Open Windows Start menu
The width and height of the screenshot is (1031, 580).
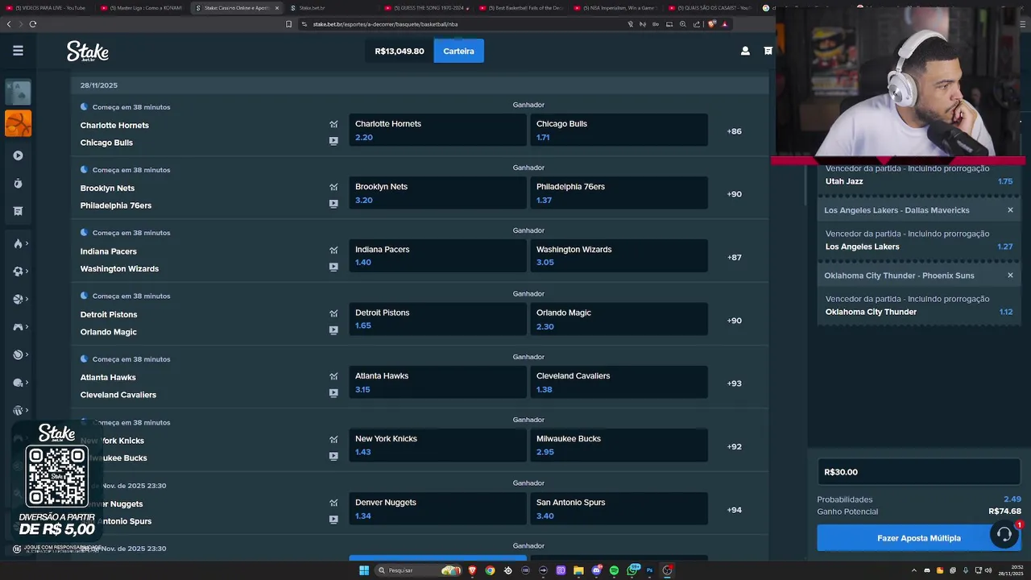364,570
